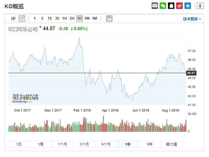This screenshot has height=157, width=209.
Task: Switch the time range to 1日
Action: (x=19, y=144)
